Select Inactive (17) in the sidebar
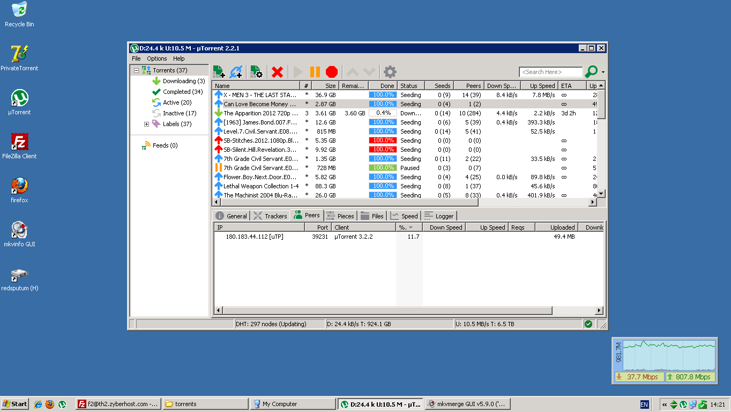This screenshot has width=731, height=412. (x=180, y=113)
